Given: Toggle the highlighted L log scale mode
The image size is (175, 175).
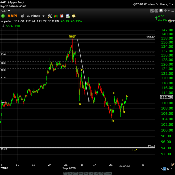Looking at the screenshot, I should tap(164, 169).
